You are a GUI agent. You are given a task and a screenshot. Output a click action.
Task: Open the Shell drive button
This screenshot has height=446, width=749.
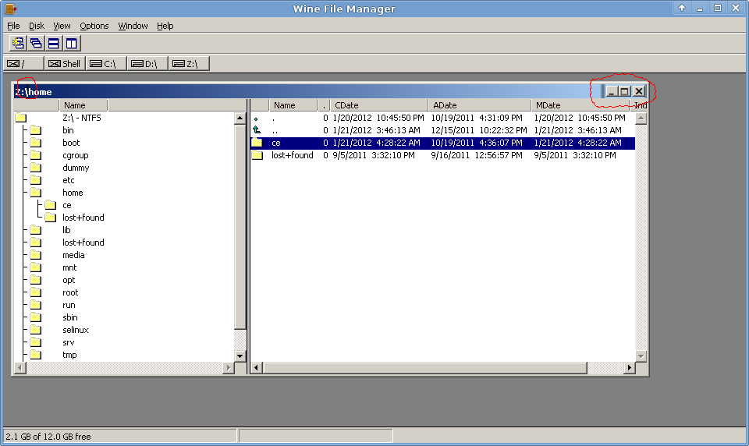(x=64, y=64)
